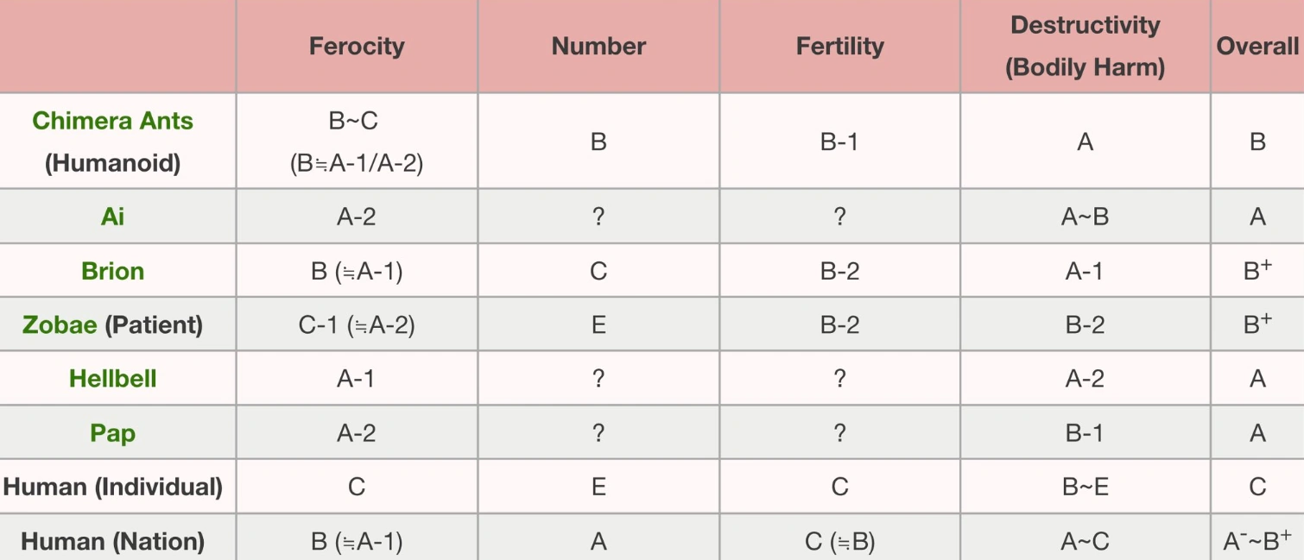Image resolution: width=1304 pixels, height=560 pixels.
Task: Click the Destructivity (Bodily Harm) header
Action: click(x=1085, y=46)
